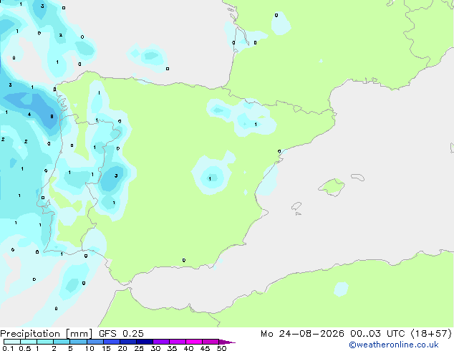Select the 25 mm dark navy legend swatch
This screenshot has width=454, height=351.
pos(145,342)
